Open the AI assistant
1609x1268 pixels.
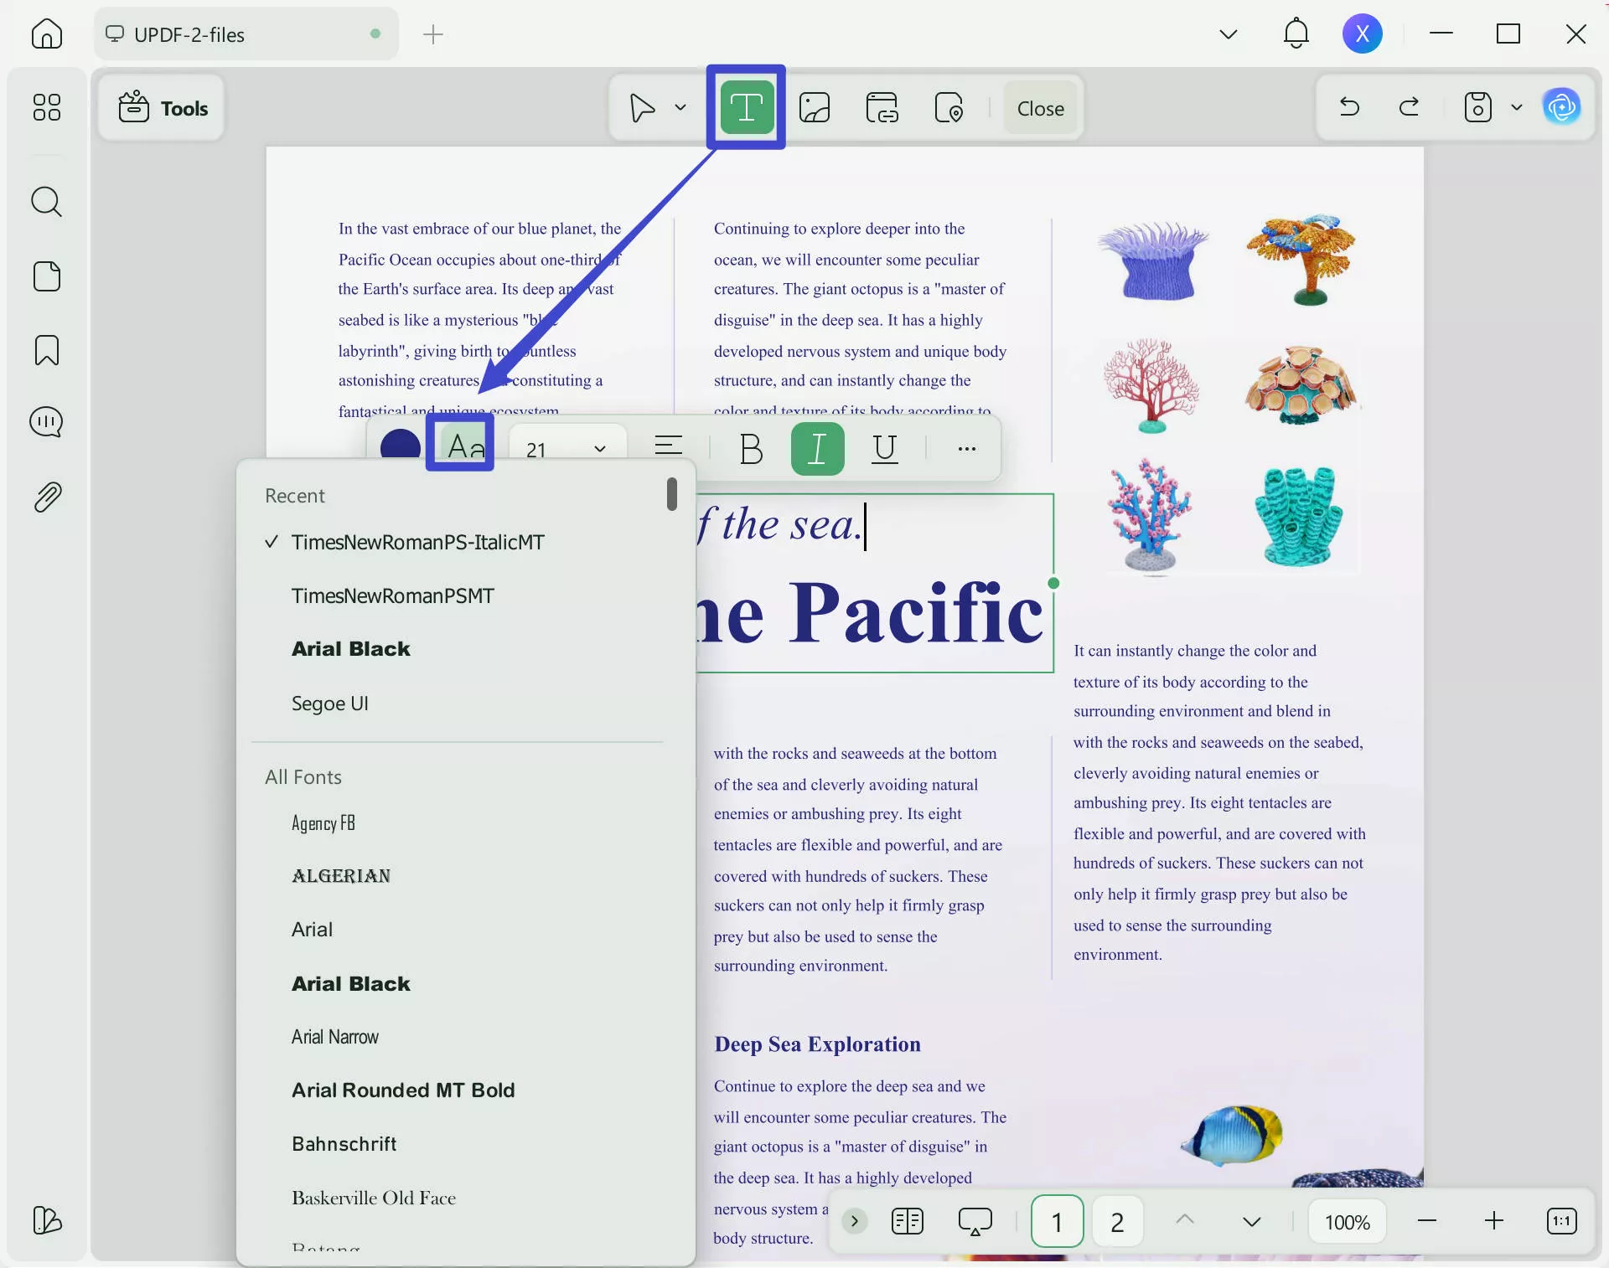click(1562, 107)
